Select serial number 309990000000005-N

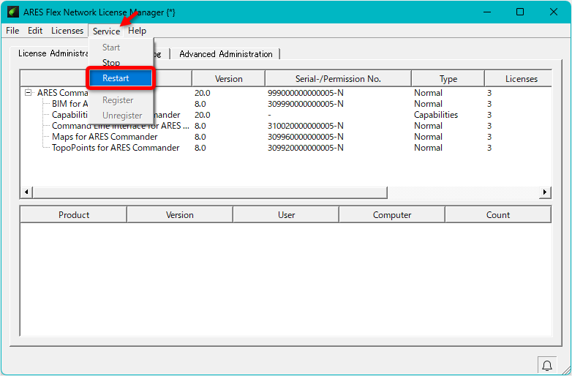click(305, 104)
